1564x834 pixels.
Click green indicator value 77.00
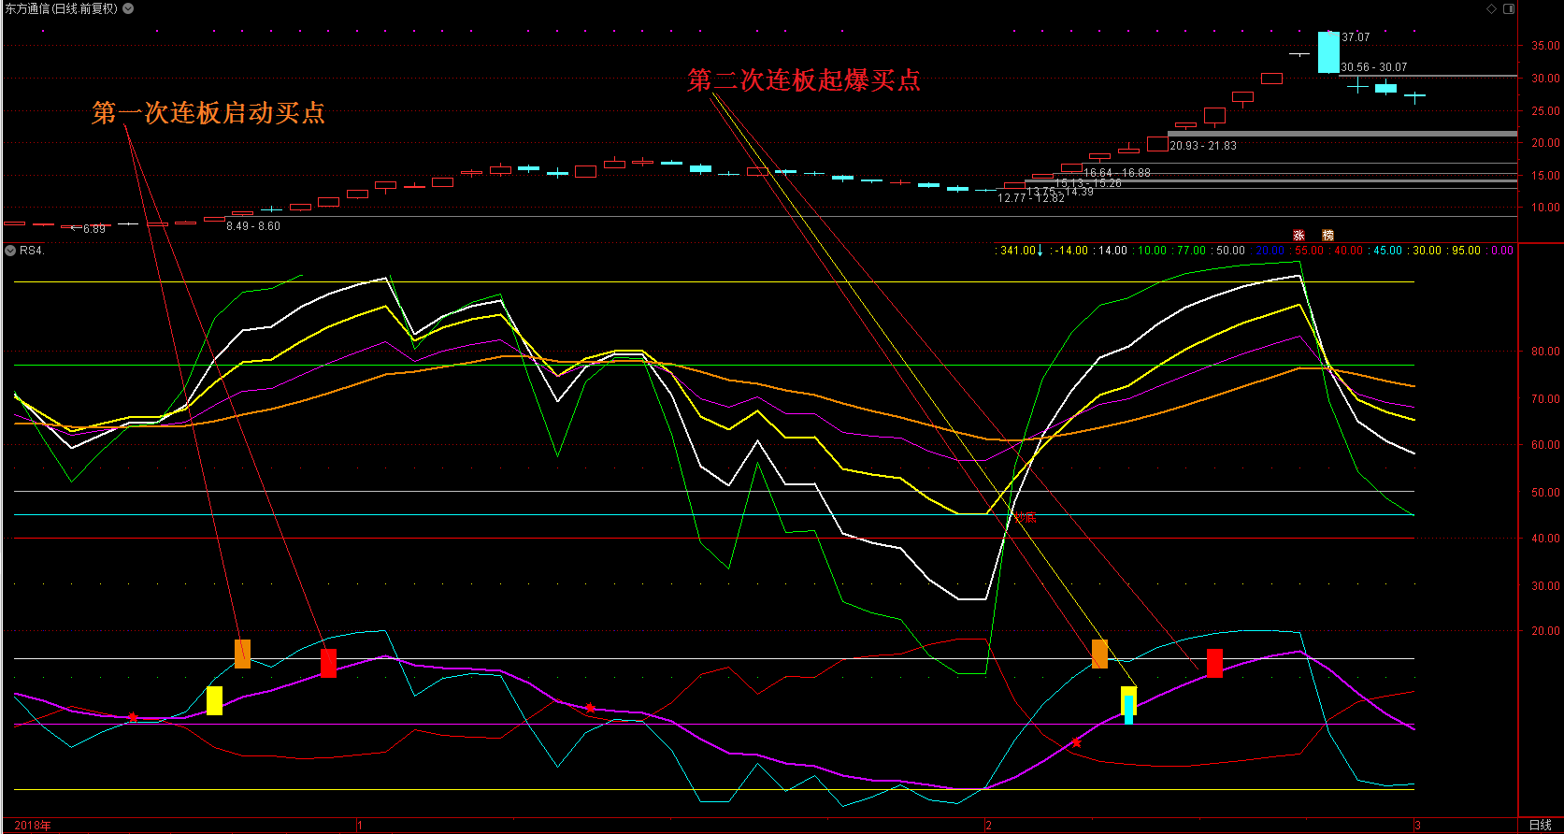coord(1191,251)
